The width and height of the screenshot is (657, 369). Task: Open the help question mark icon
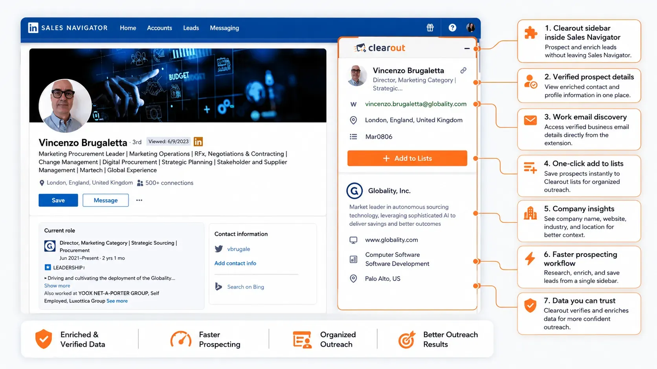click(x=452, y=27)
